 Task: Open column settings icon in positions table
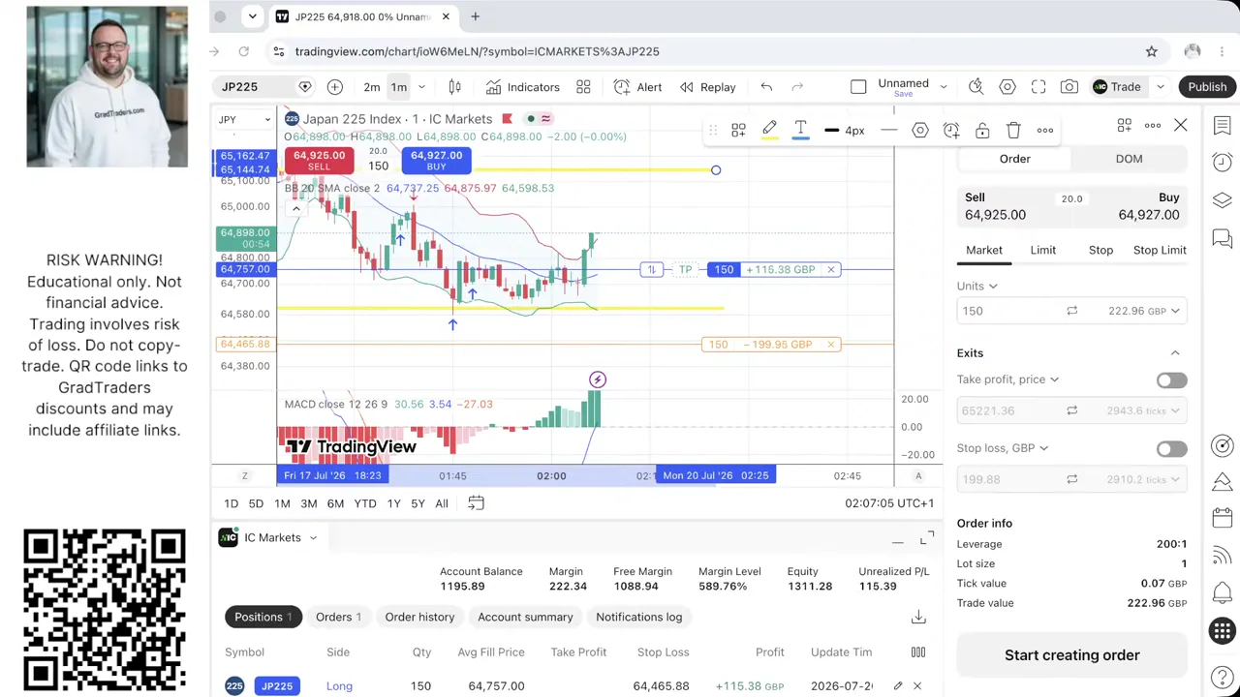coord(918,652)
